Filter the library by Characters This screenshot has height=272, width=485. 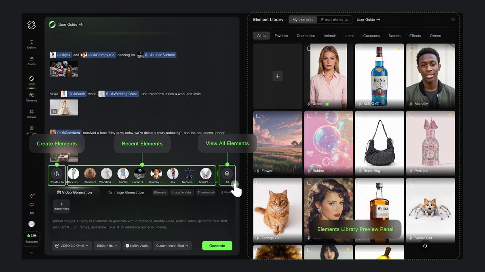306,36
